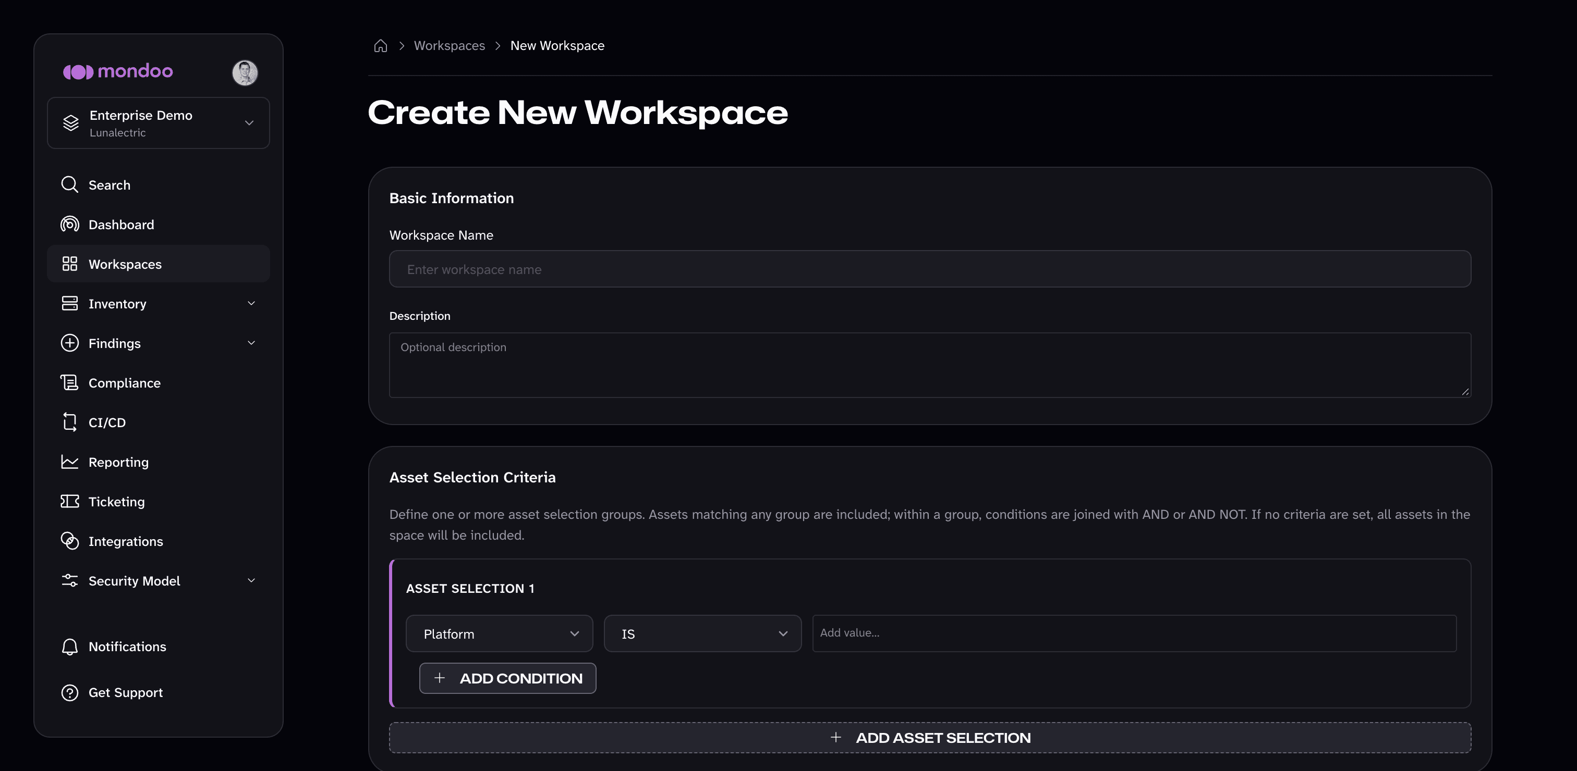Viewport: 1577px width, 771px height.
Task: Click the Search magnifier icon
Action: [x=70, y=184]
